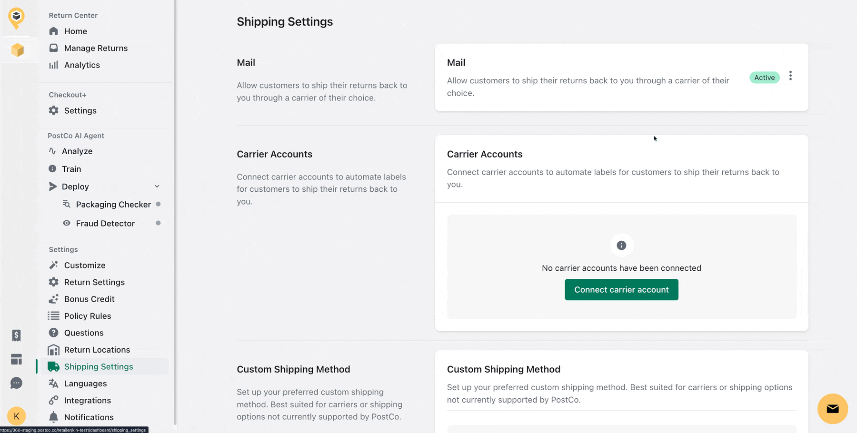Open the user avatar K

pos(17,416)
